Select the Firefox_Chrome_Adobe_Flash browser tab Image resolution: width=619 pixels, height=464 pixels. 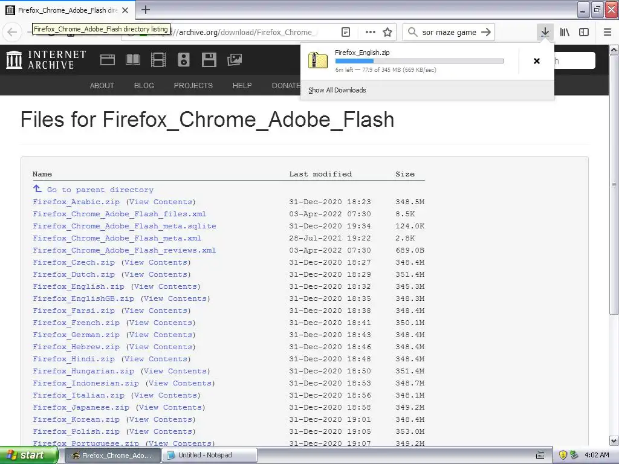tap(67, 10)
